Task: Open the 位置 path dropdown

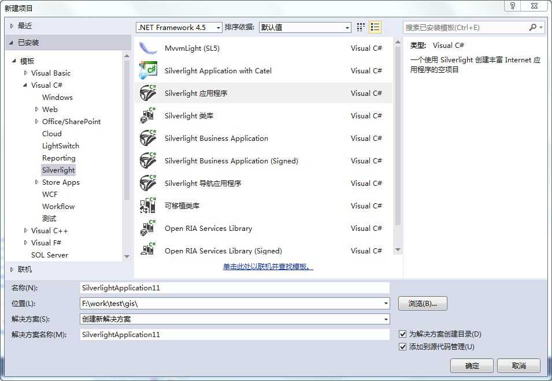Action: 386,303
